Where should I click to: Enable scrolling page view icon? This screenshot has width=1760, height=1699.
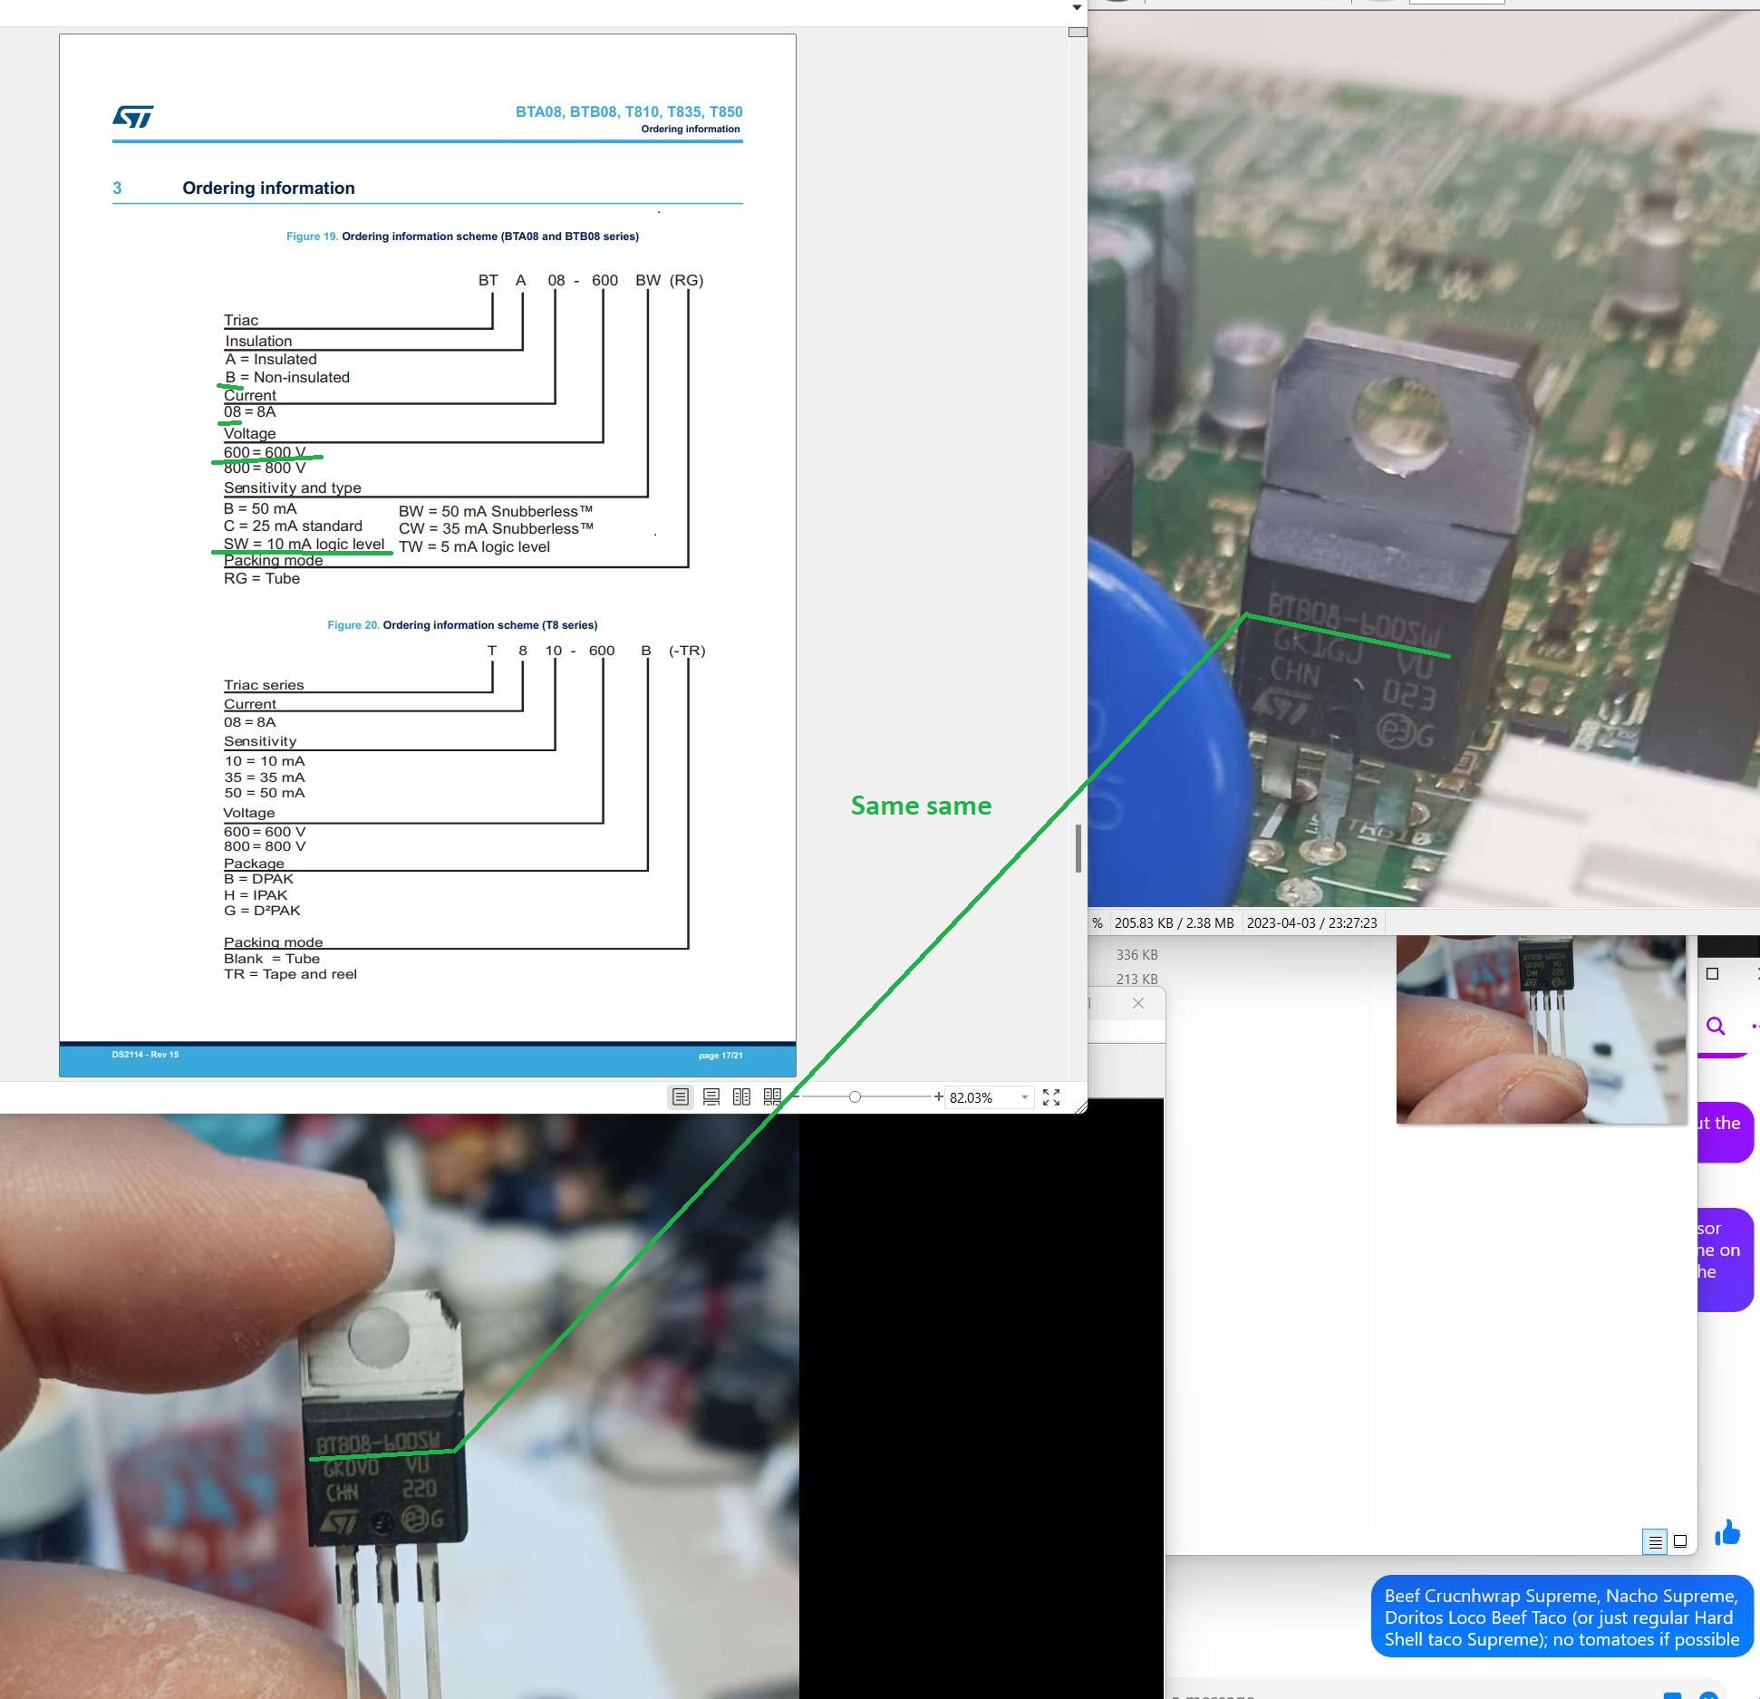(711, 1097)
